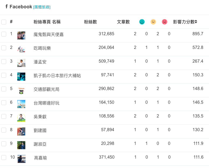209x168 pixels.
Task: Click the yellow neutral face header icon
Action: click(153, 22)
